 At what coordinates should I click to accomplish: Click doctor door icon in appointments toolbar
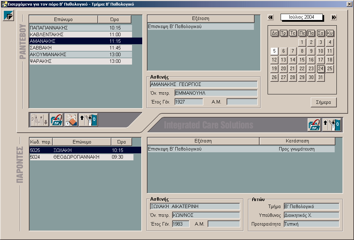pos(88,120)
